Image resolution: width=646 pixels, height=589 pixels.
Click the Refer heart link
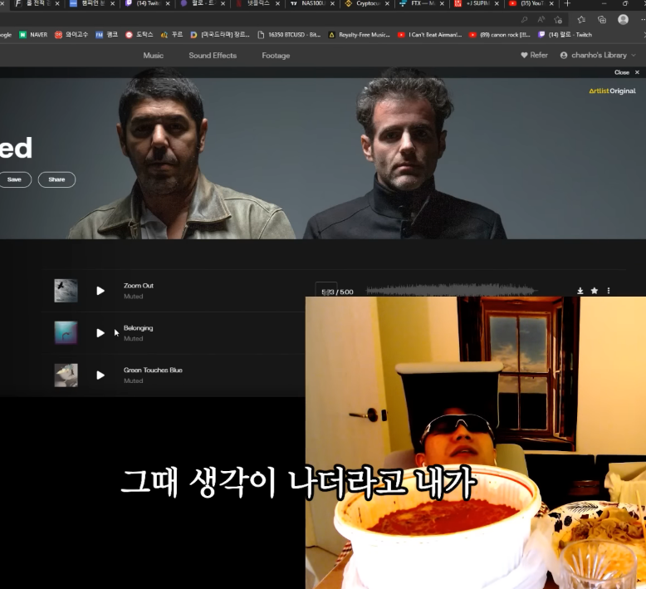[535, 55]
